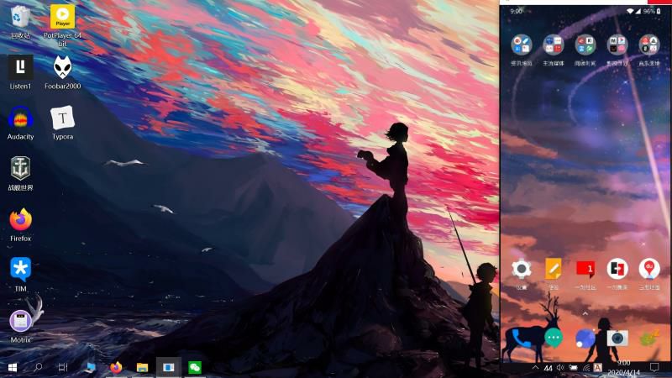Viewport: 672px width, 378px height.
Task: Show hidden system tray icons
Action: tap(536, 368)
